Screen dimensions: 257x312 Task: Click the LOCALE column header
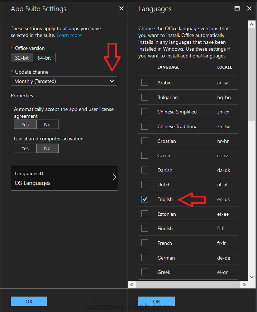(x=224, y=67)
